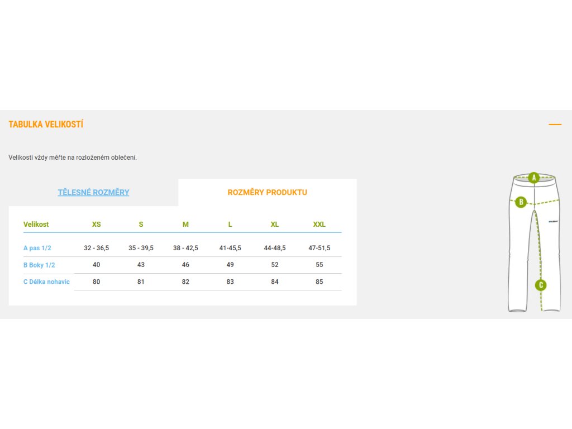This screenshot has width=572, height=429.
Task: Click the leg length value 81
Action: click(141, 282)
